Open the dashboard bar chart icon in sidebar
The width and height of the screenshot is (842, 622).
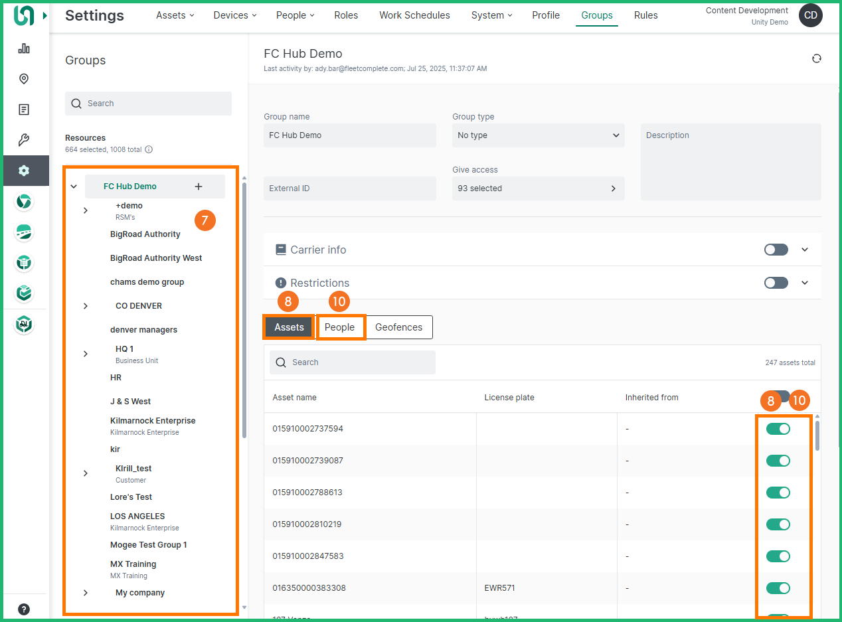pos(24,48)
